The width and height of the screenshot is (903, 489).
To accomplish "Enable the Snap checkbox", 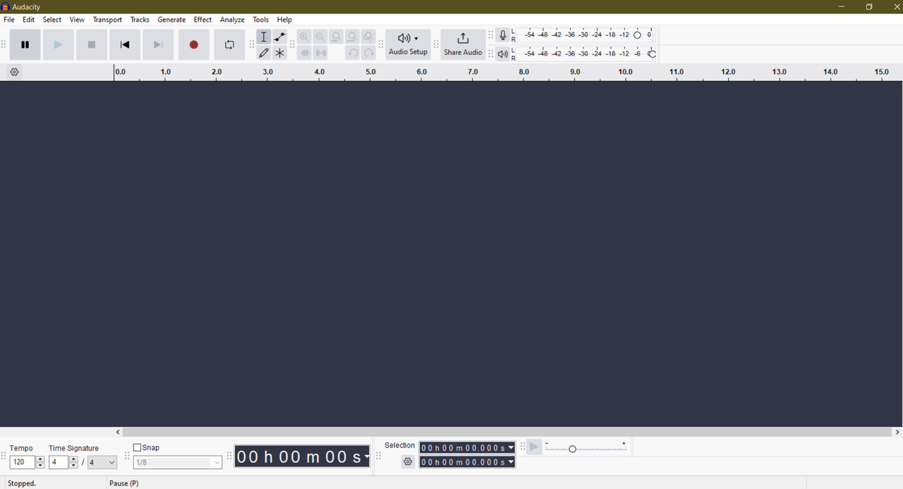I will point(138,447).
